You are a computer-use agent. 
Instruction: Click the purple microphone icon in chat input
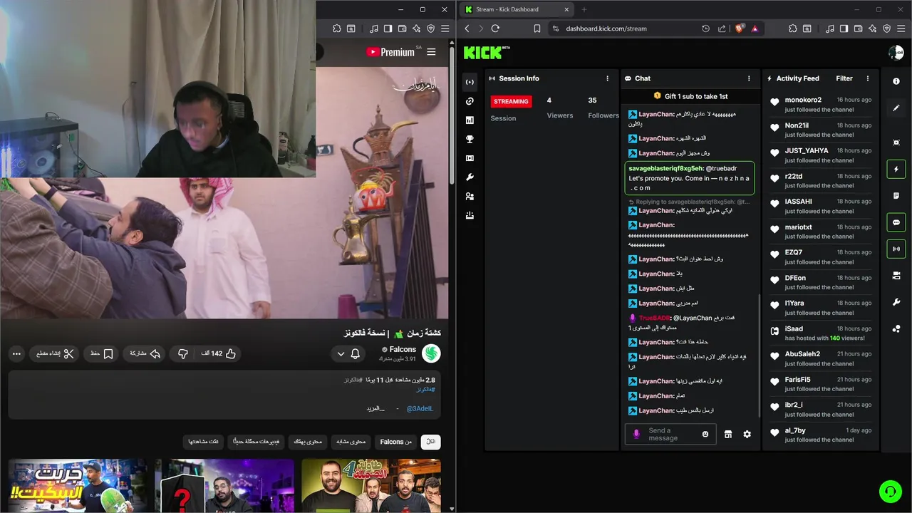636,434
